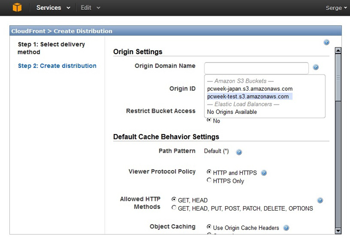Select GET, HEAD allowed methods

pyautogui.click(x=174, y=199)
